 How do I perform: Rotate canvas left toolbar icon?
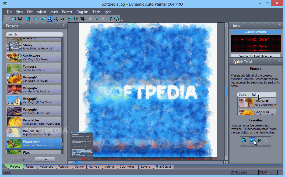tap(70, 19)
